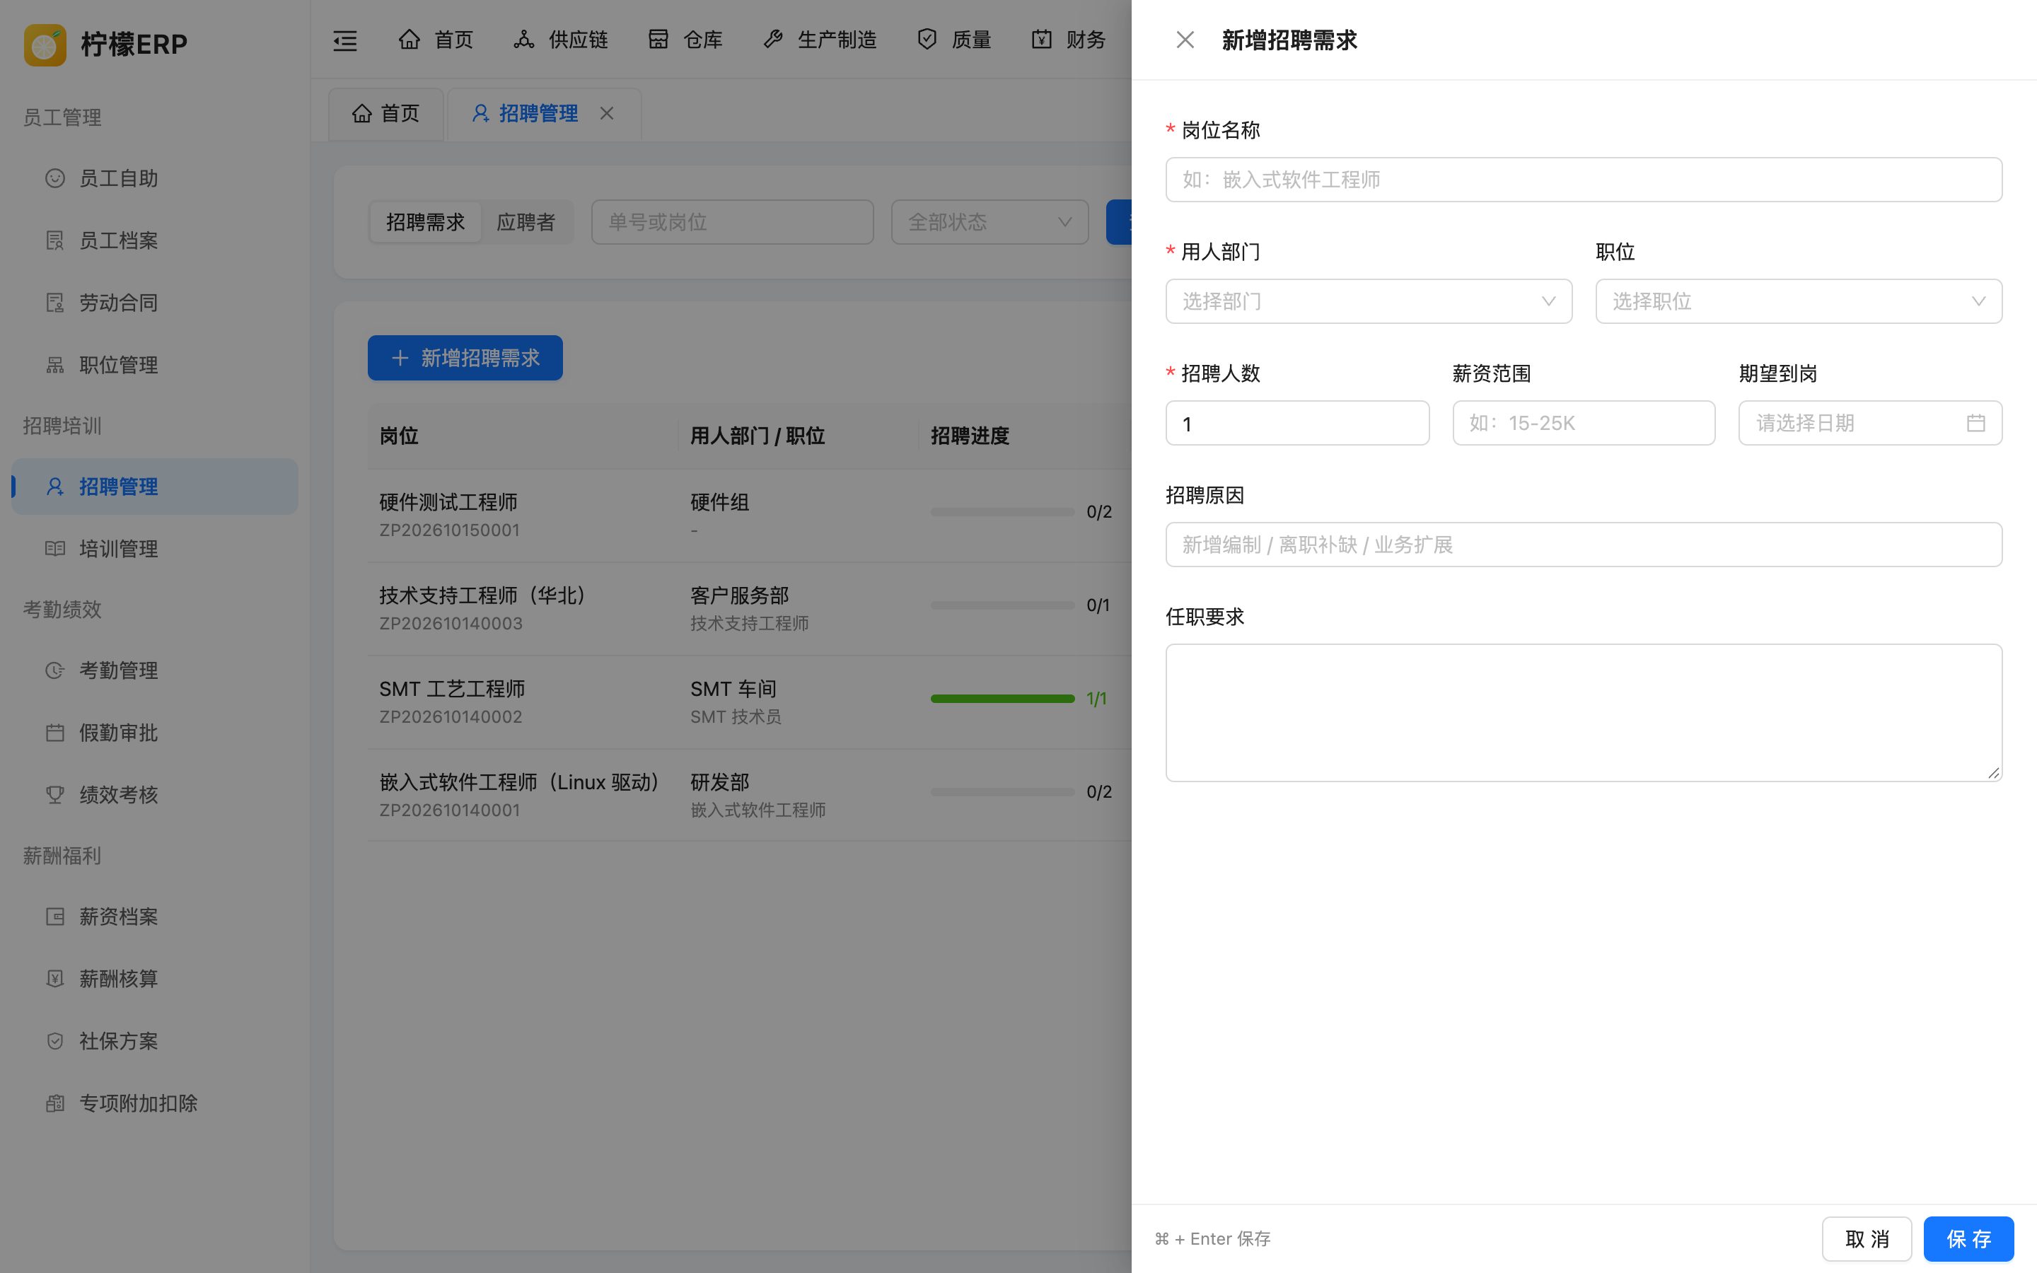Click the 招聘原因 input field
Image resolution: width=2037 pixels, height=1273 pixels.
1584,545
